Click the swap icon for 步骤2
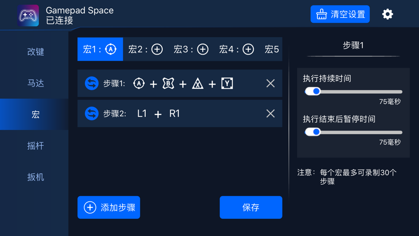 click(x=92, y=113)
